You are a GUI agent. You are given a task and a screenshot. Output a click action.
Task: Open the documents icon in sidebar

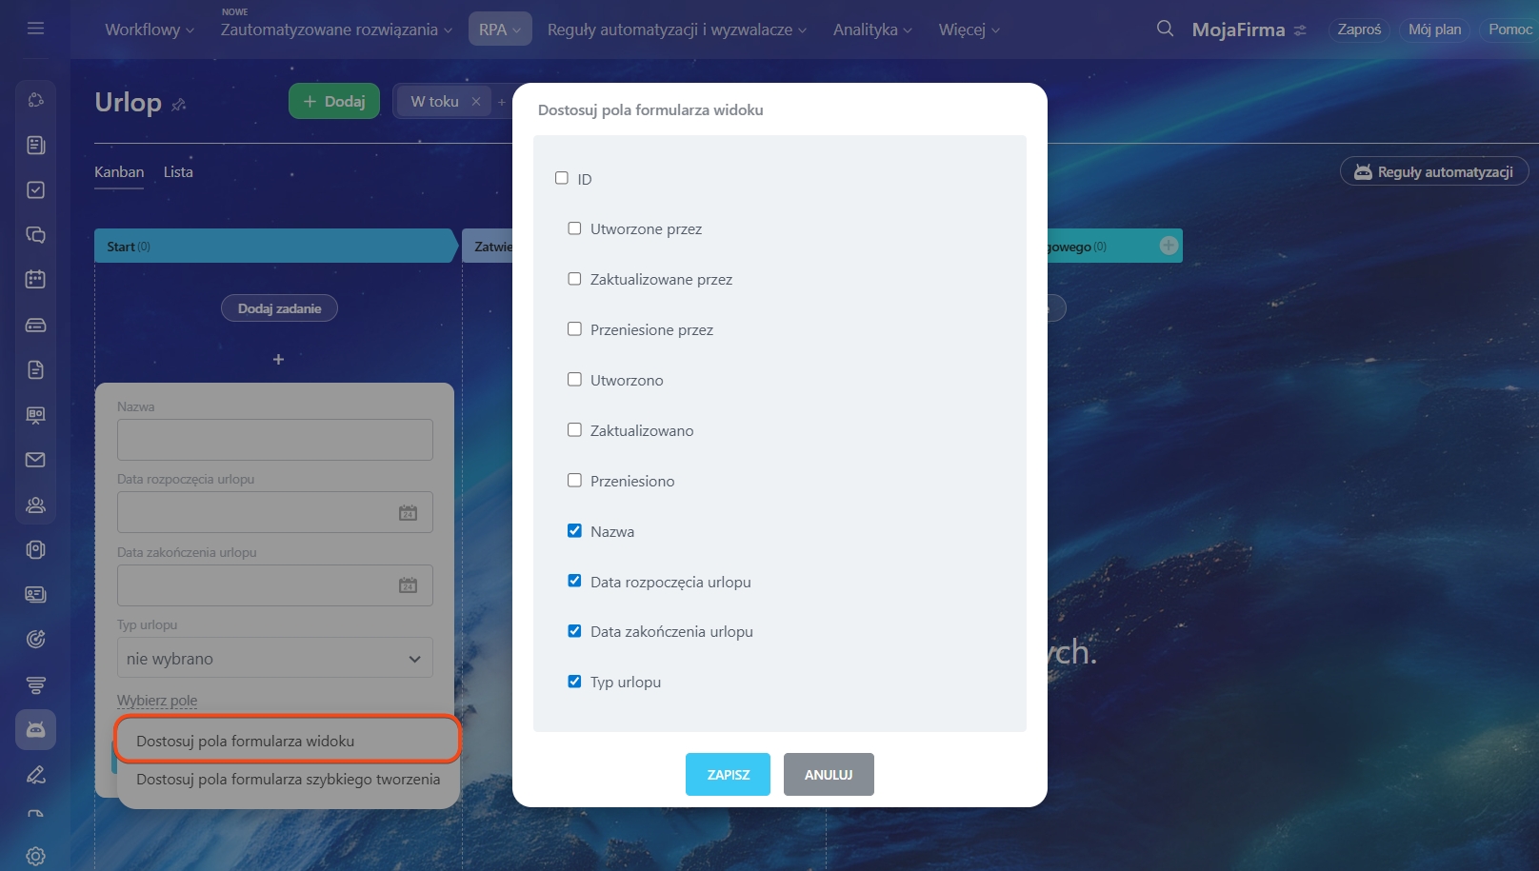click(x=35, y=369)
